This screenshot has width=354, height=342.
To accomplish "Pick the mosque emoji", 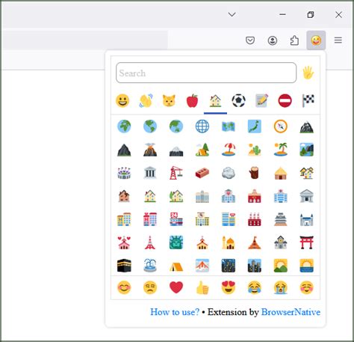I will 229,242.
